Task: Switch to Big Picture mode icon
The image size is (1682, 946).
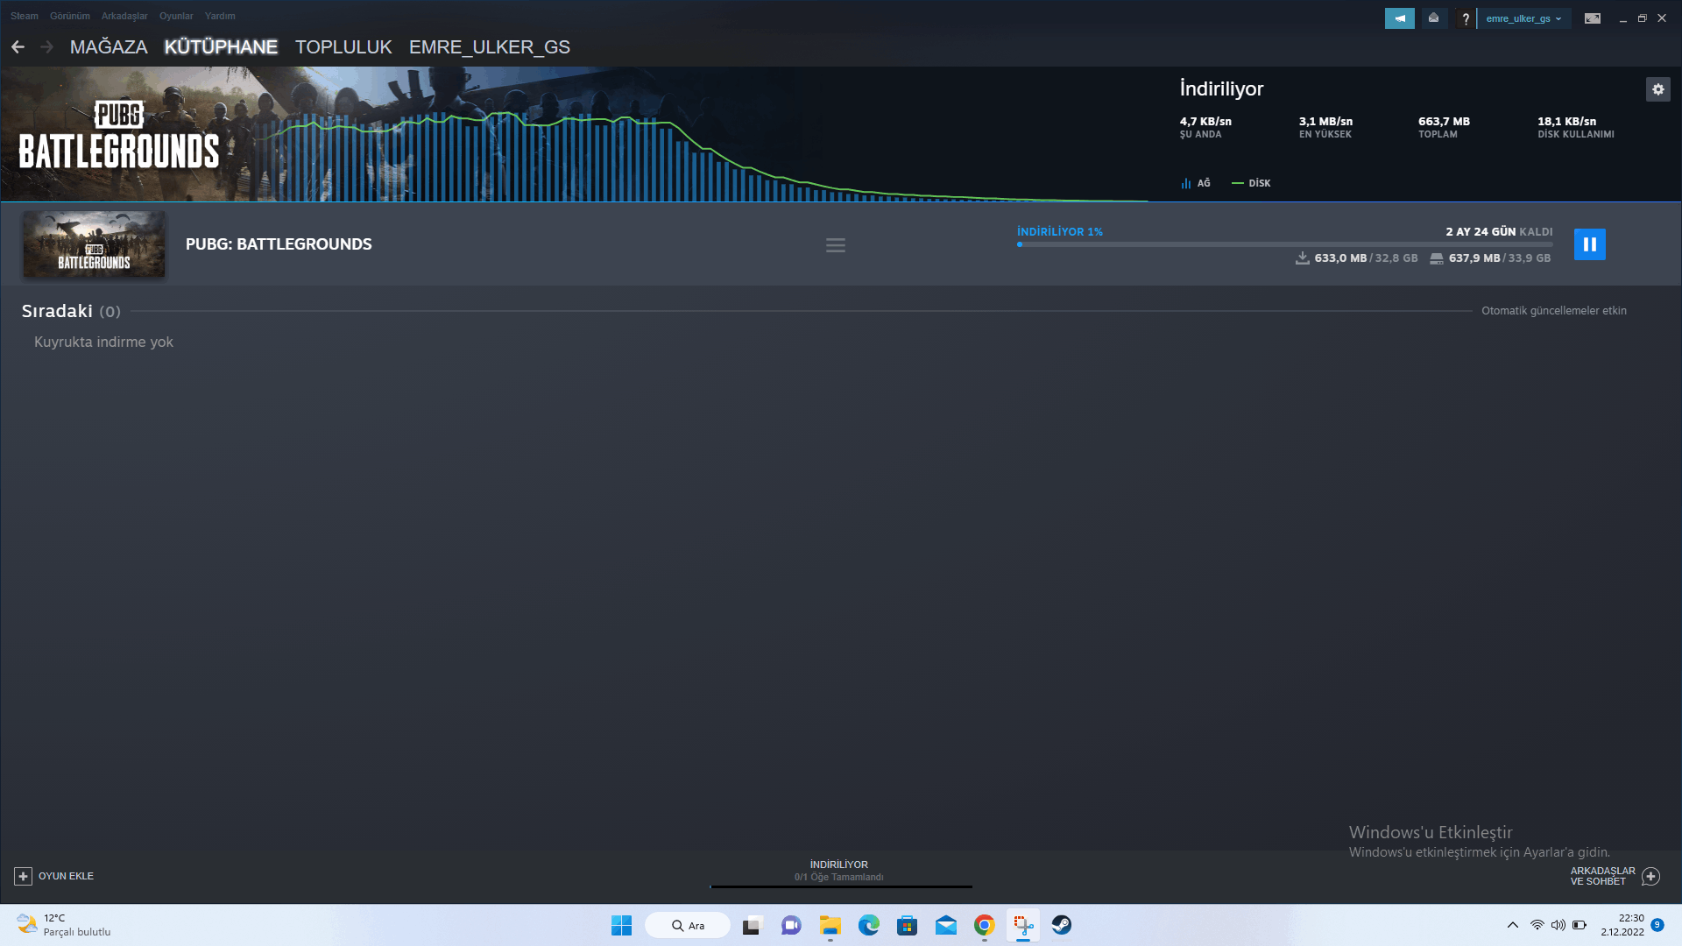Action: click(x=1593, y=18)
